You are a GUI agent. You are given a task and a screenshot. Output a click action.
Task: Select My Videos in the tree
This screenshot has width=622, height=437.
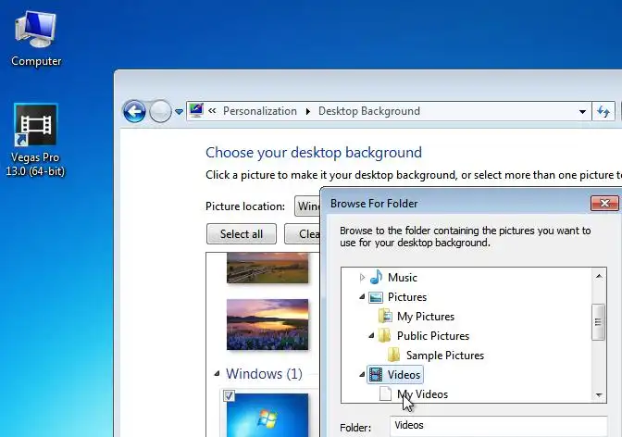pos(422,394)
